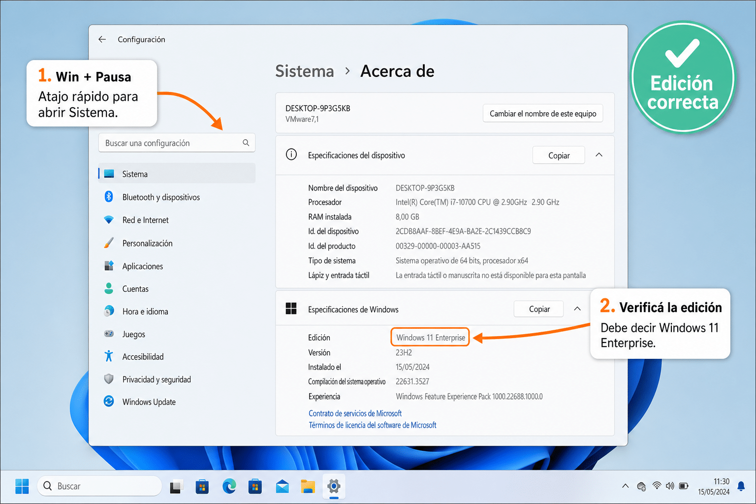The width and height of the screenshot is (756, 504).
Task: Select the Windows 11 Enterprise edition value
Action: click(x=431, y=338)
